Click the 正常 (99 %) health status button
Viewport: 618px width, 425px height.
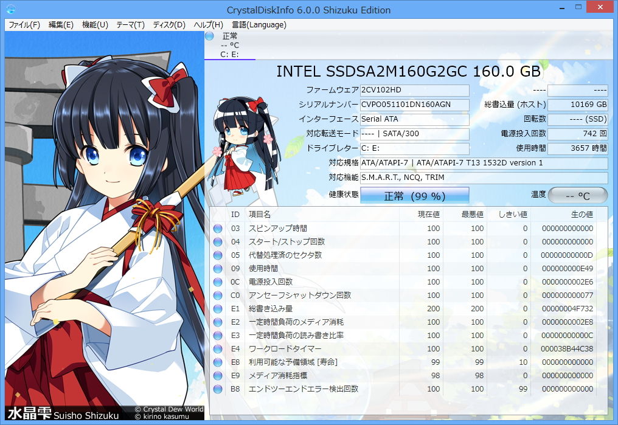(x=415, y=196)
